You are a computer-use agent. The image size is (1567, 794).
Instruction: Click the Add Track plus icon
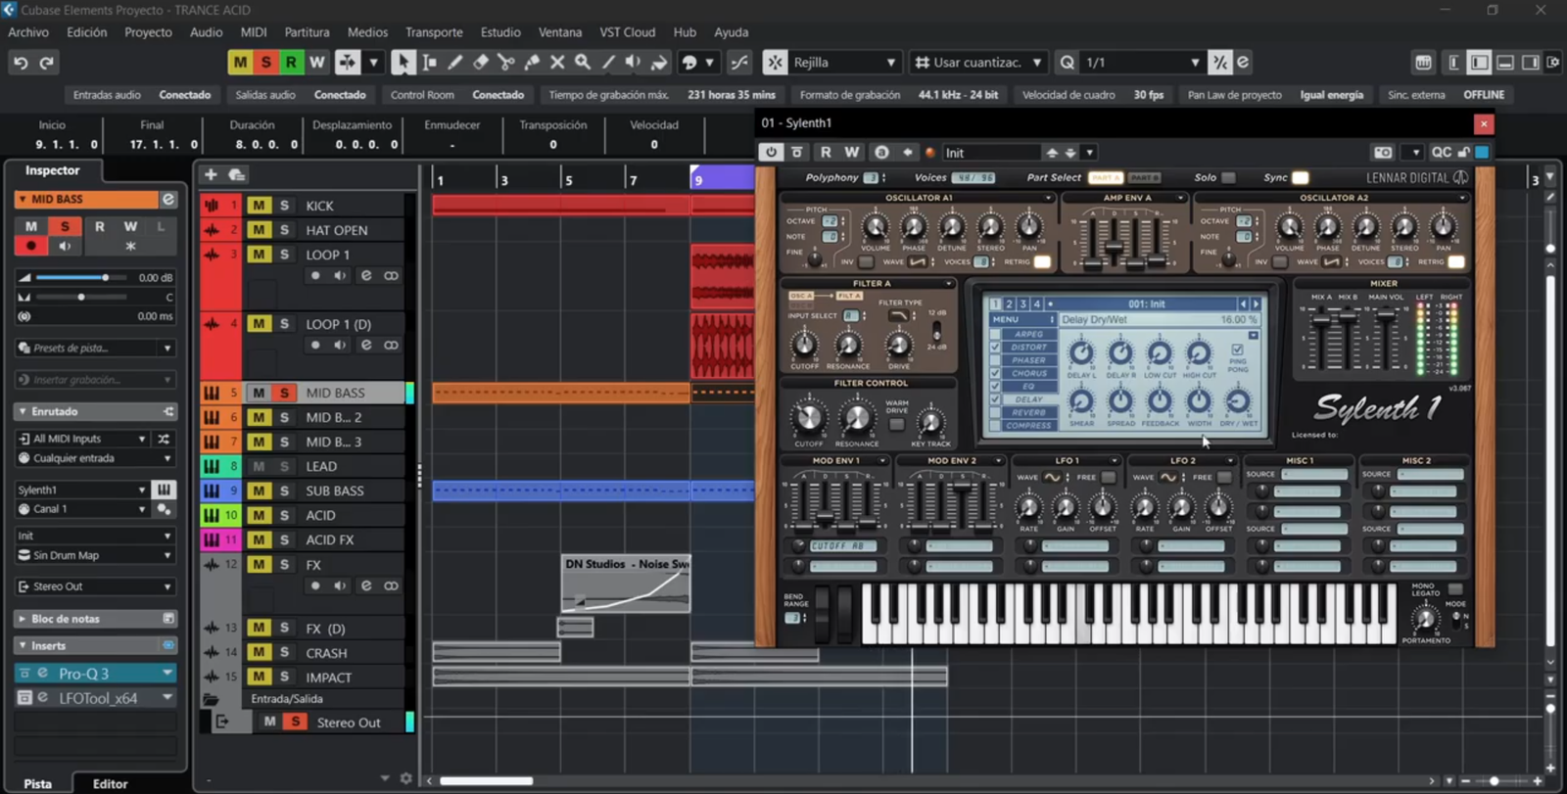point(211,174)
